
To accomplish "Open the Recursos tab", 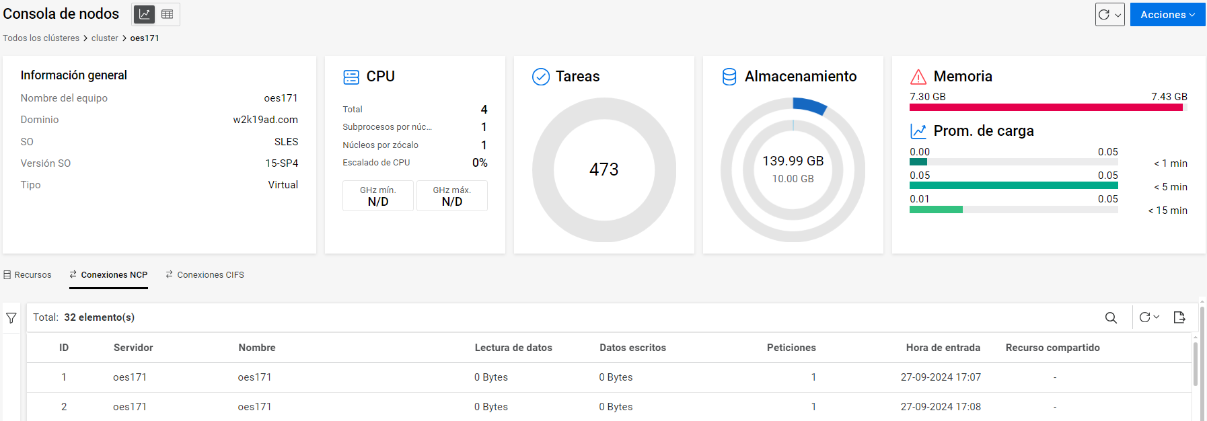I will 28,275.
